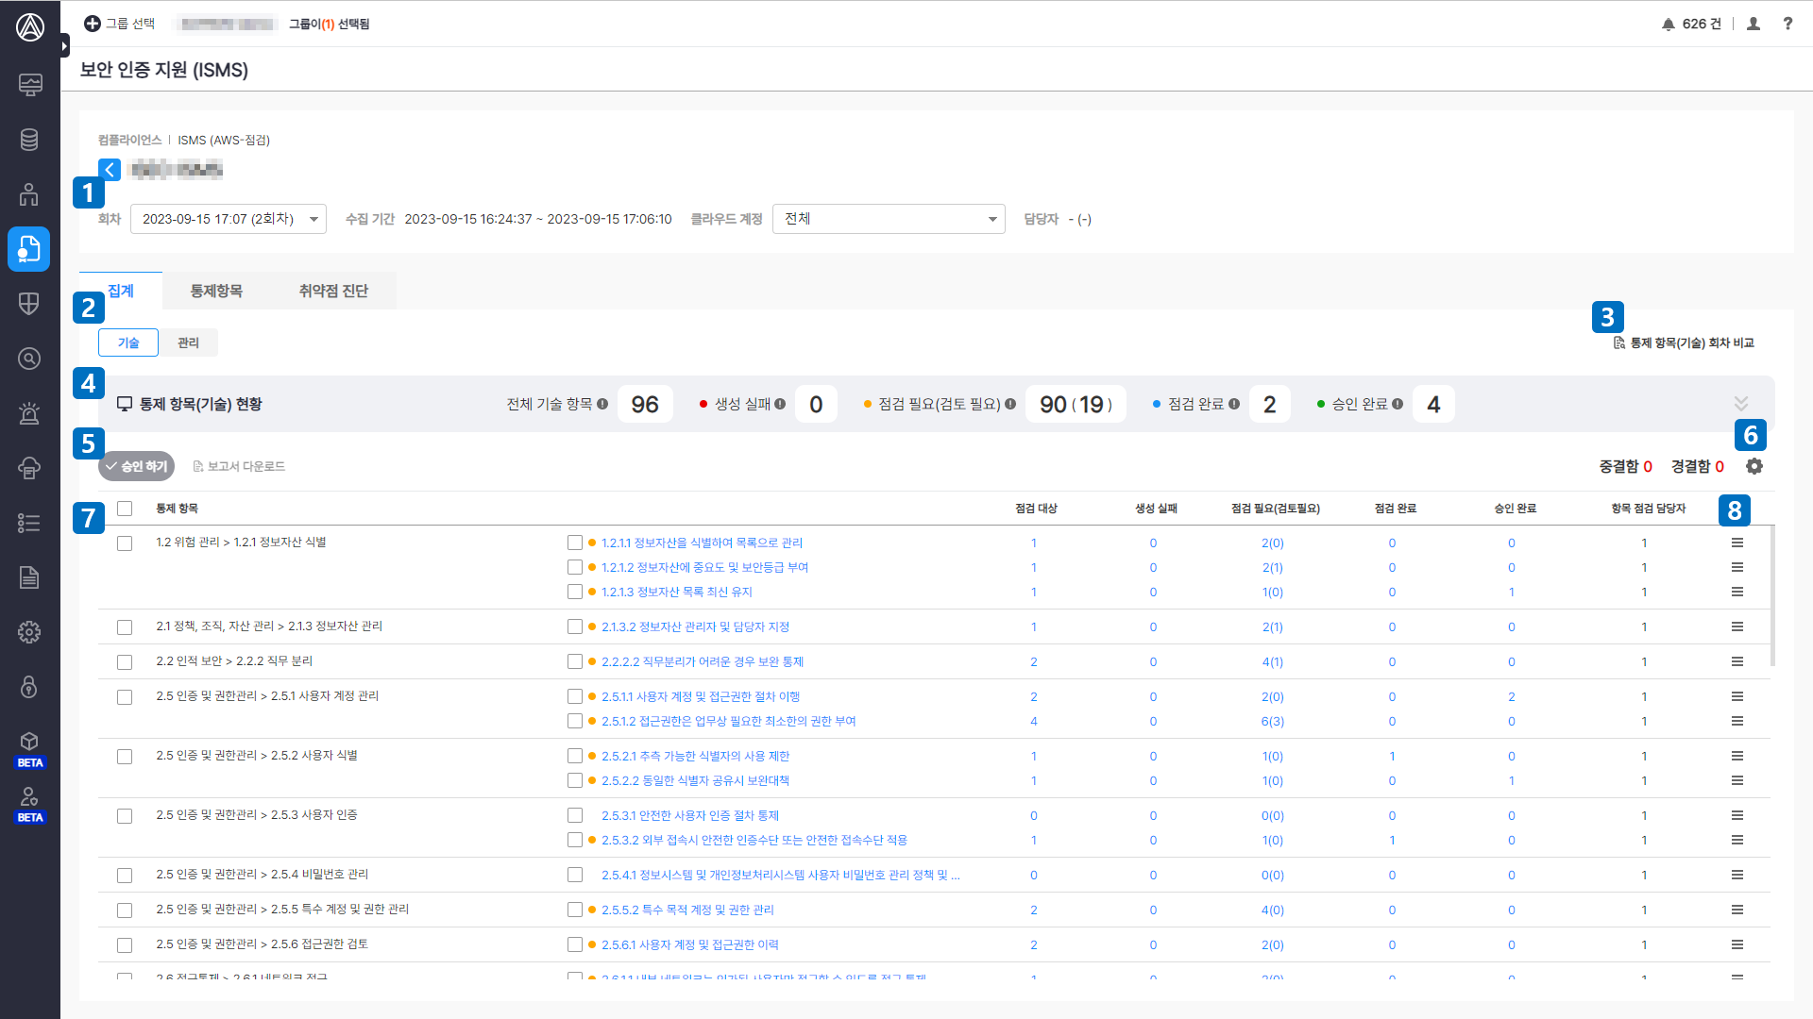Click info icon next to 생성 실패
This screenshot has width=1813, height=1019.
(x=780, y=404)
